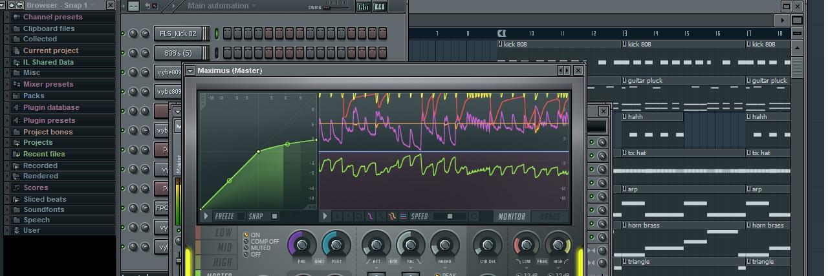
Task: Click the Maximus preset navigation arrows
Action: (564, 70)
